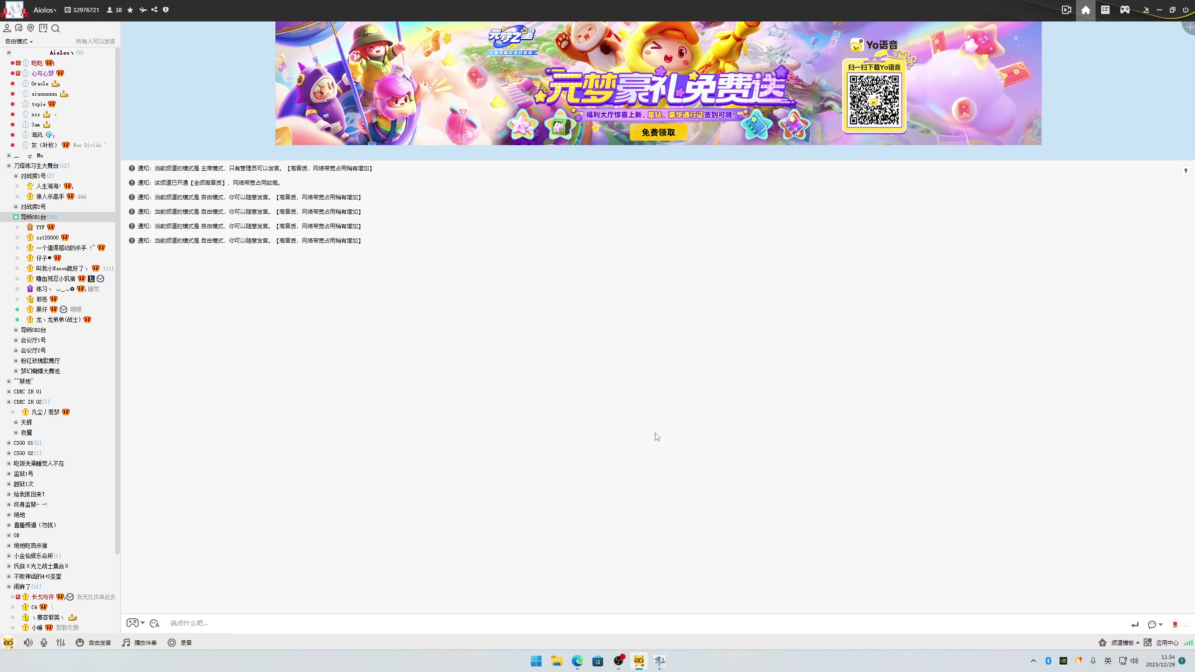Start recording with 录音 button

180,643
